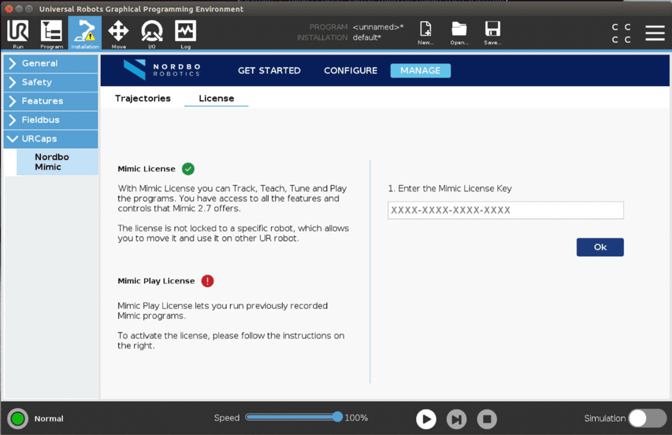Adjust the Speed slider handle
This screenshot has height=435, width=672.
tap(337, 417)
